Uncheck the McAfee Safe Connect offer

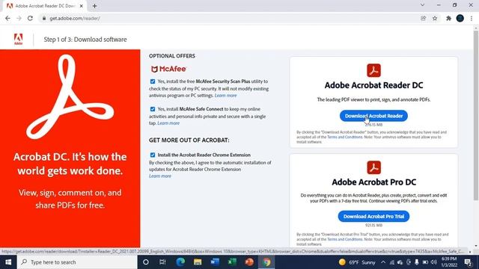[x=153, y=109]
